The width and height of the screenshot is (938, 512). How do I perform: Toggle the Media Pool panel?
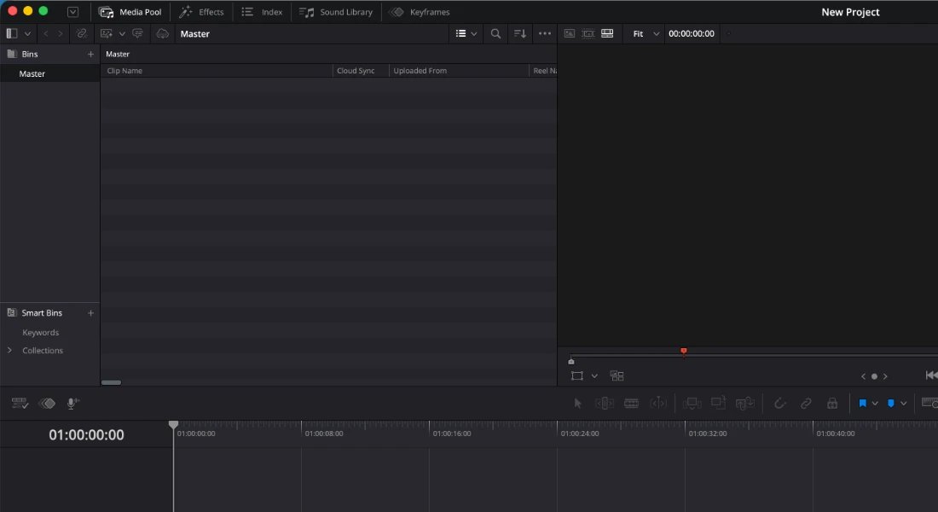[130, 12]
